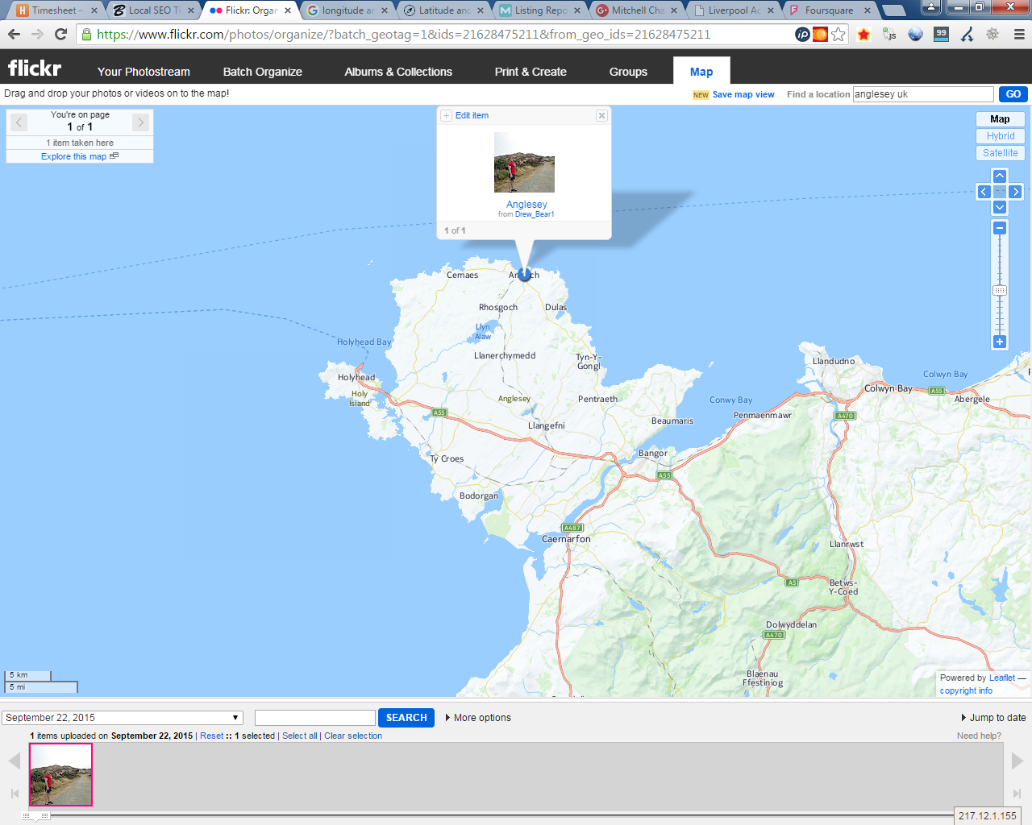
Task: Pan the map up with arrow
Action: tap(1000, 176)
